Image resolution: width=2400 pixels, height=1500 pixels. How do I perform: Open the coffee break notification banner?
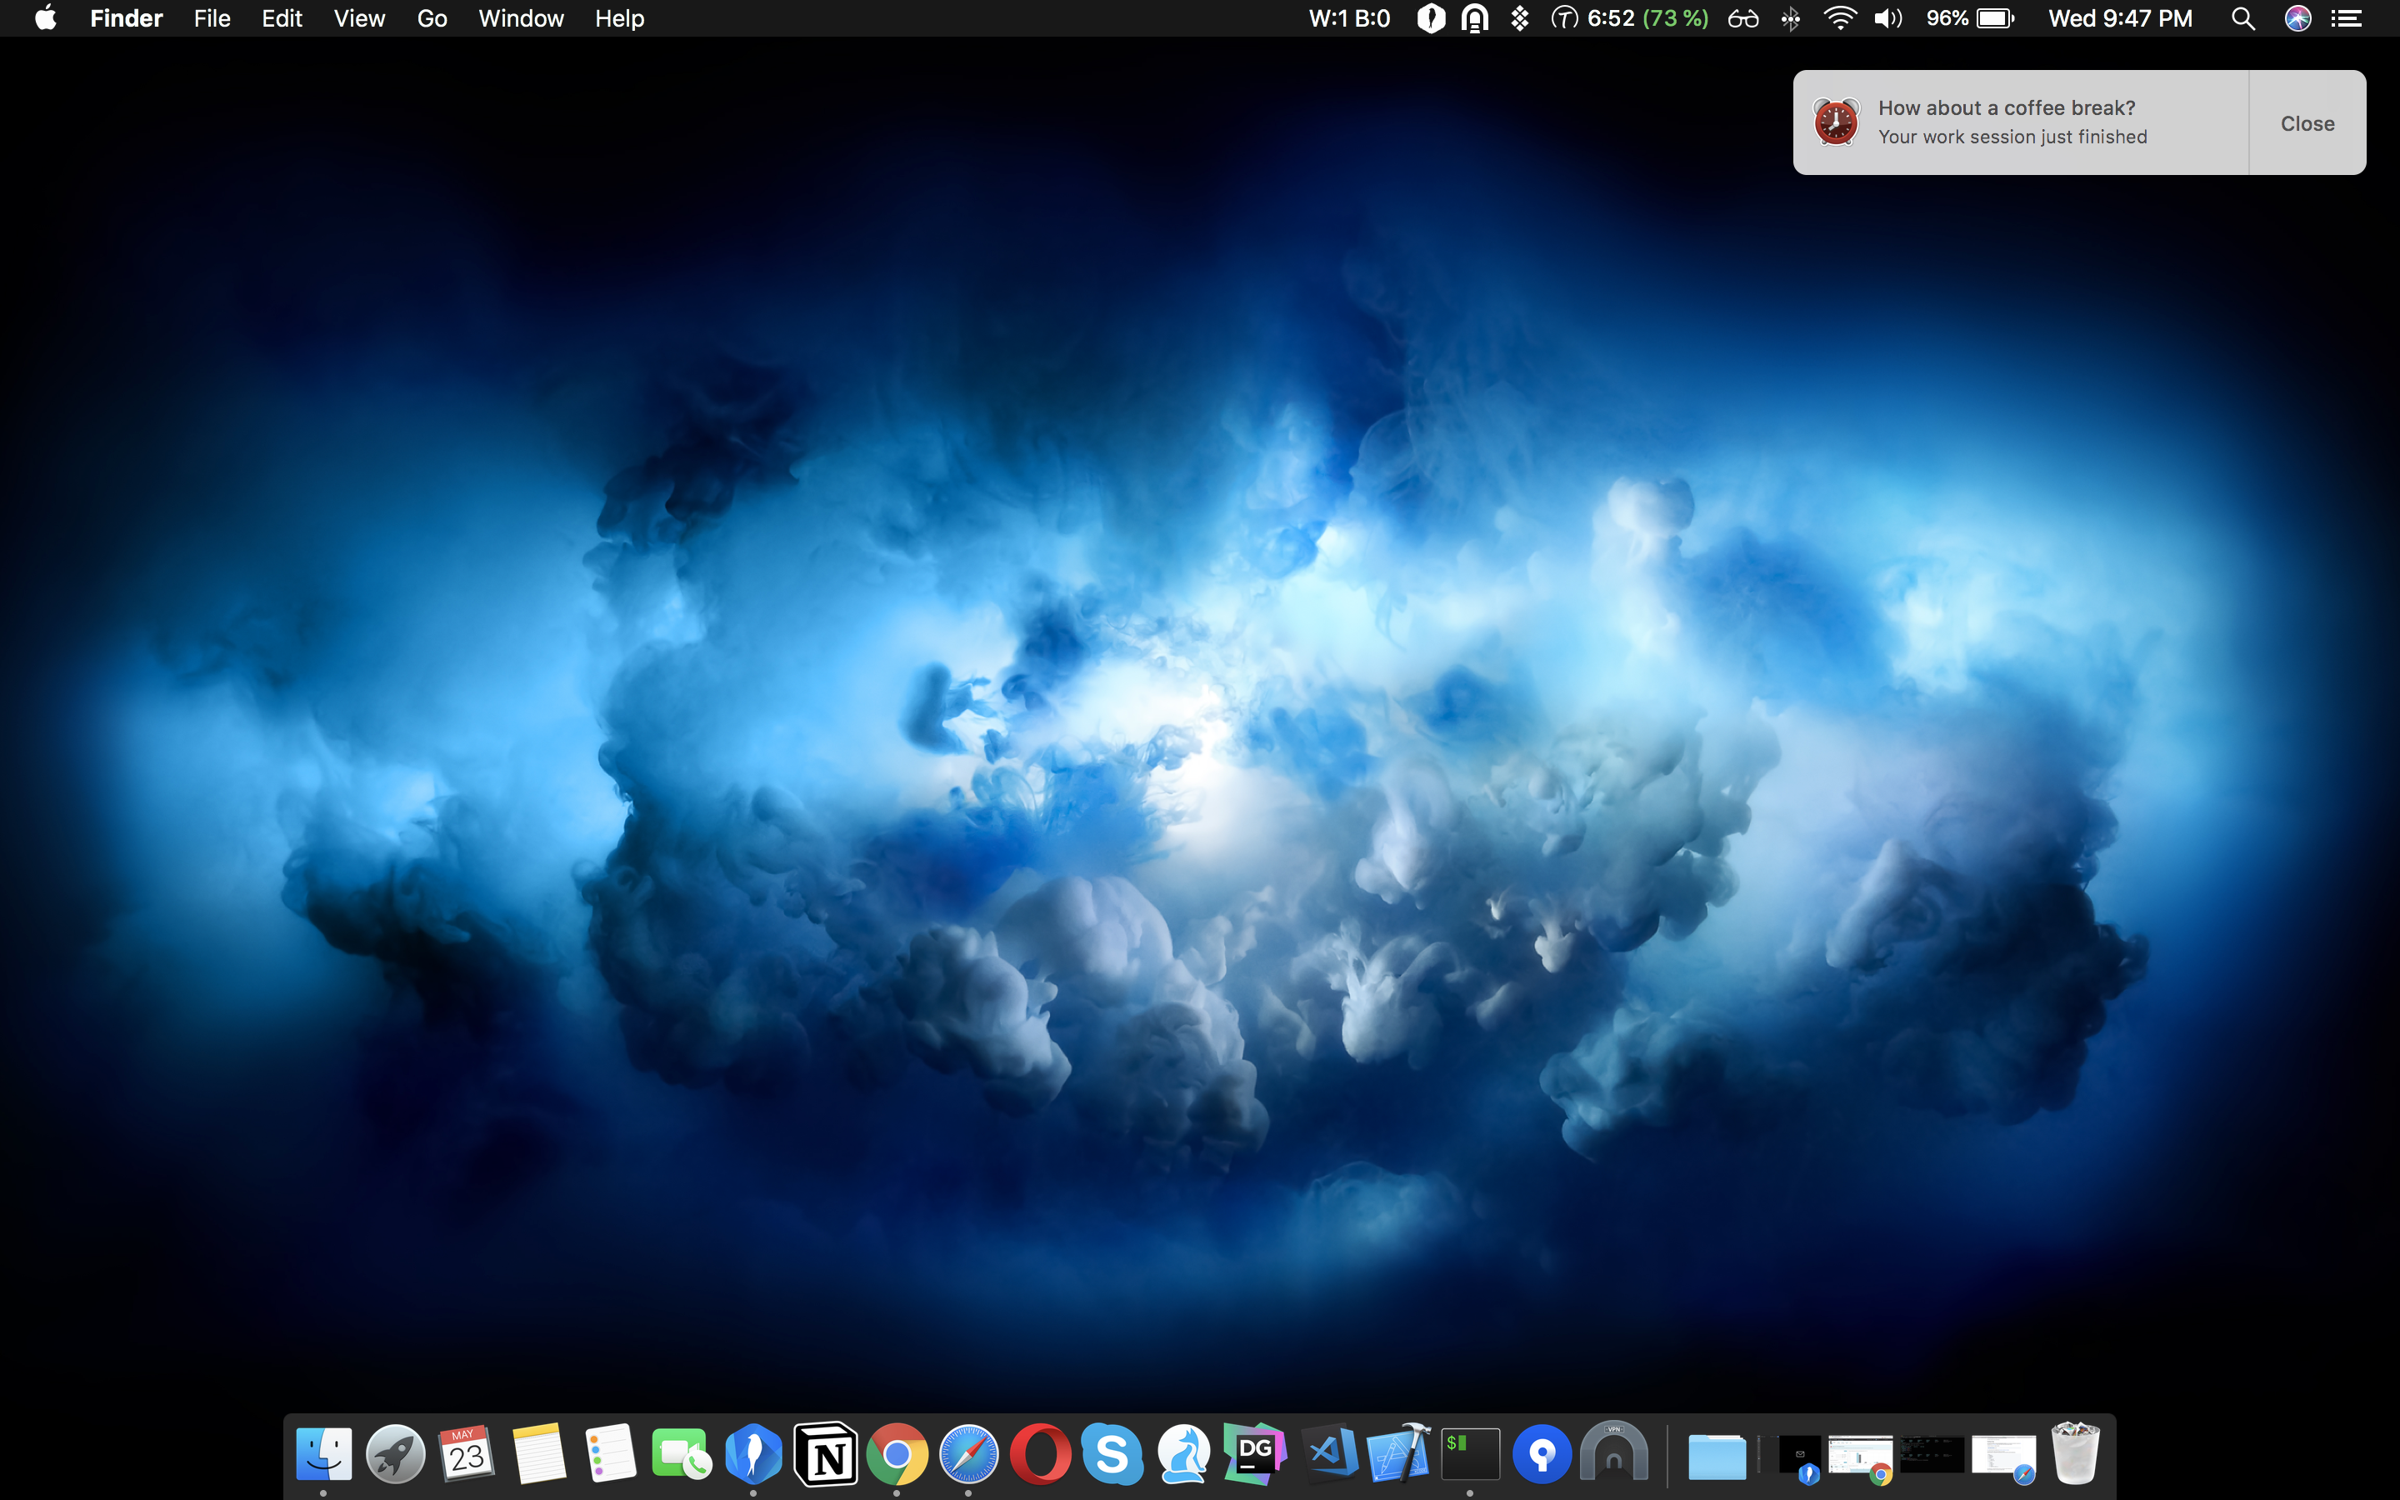click(2013, 122)
